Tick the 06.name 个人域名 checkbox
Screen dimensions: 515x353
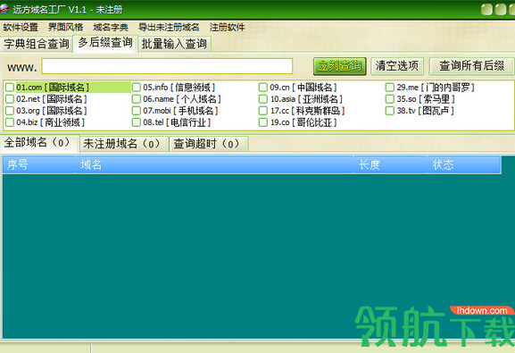(x=137, y=99)
